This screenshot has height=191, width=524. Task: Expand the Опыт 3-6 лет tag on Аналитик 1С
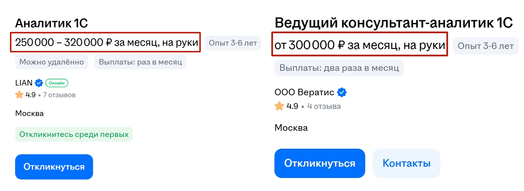pos(233,43)
